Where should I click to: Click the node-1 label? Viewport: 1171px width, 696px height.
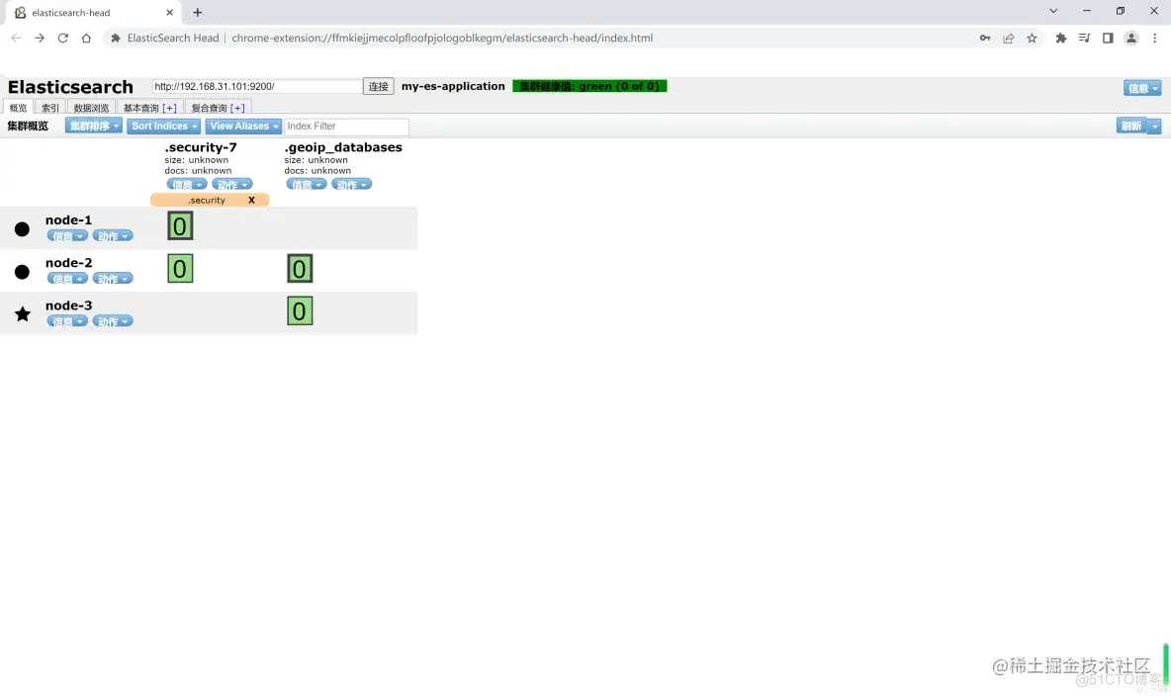(68, 219)
